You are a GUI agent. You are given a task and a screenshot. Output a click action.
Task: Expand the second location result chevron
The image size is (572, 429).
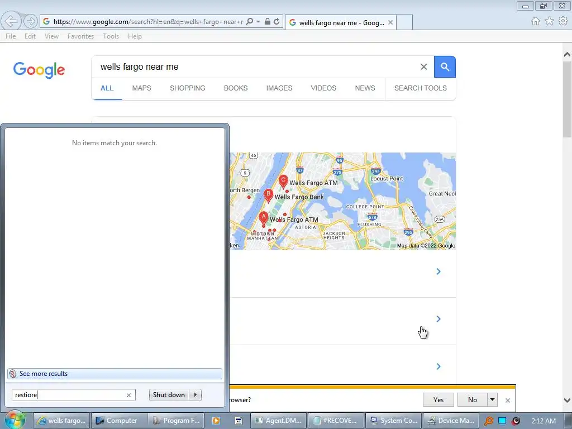(x=438, y=319)
